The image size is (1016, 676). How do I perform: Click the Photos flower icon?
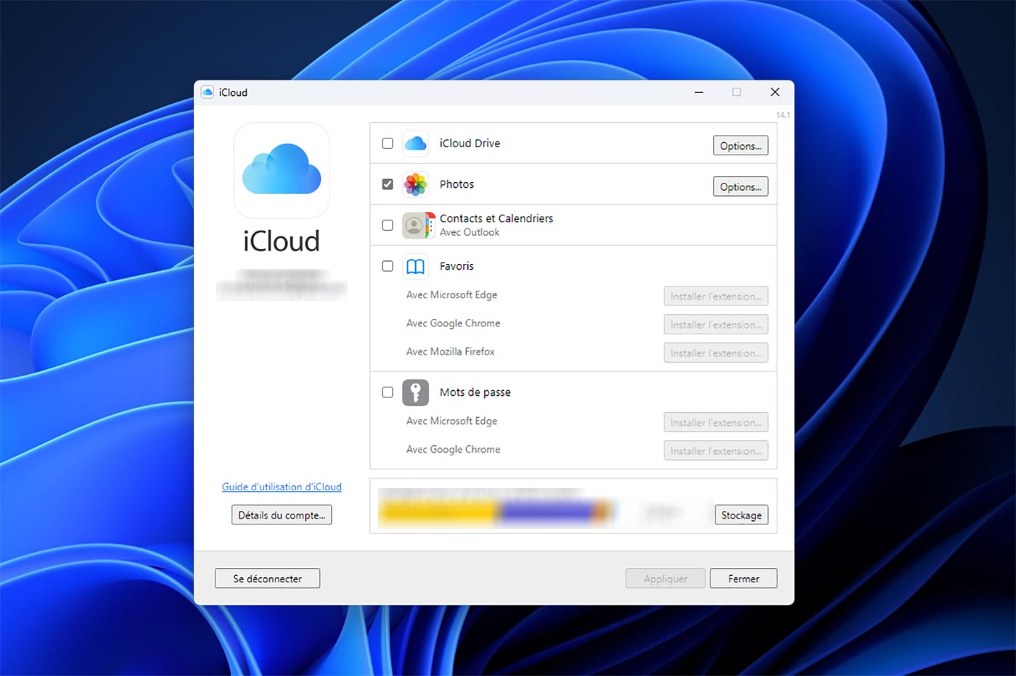point(415,184)
